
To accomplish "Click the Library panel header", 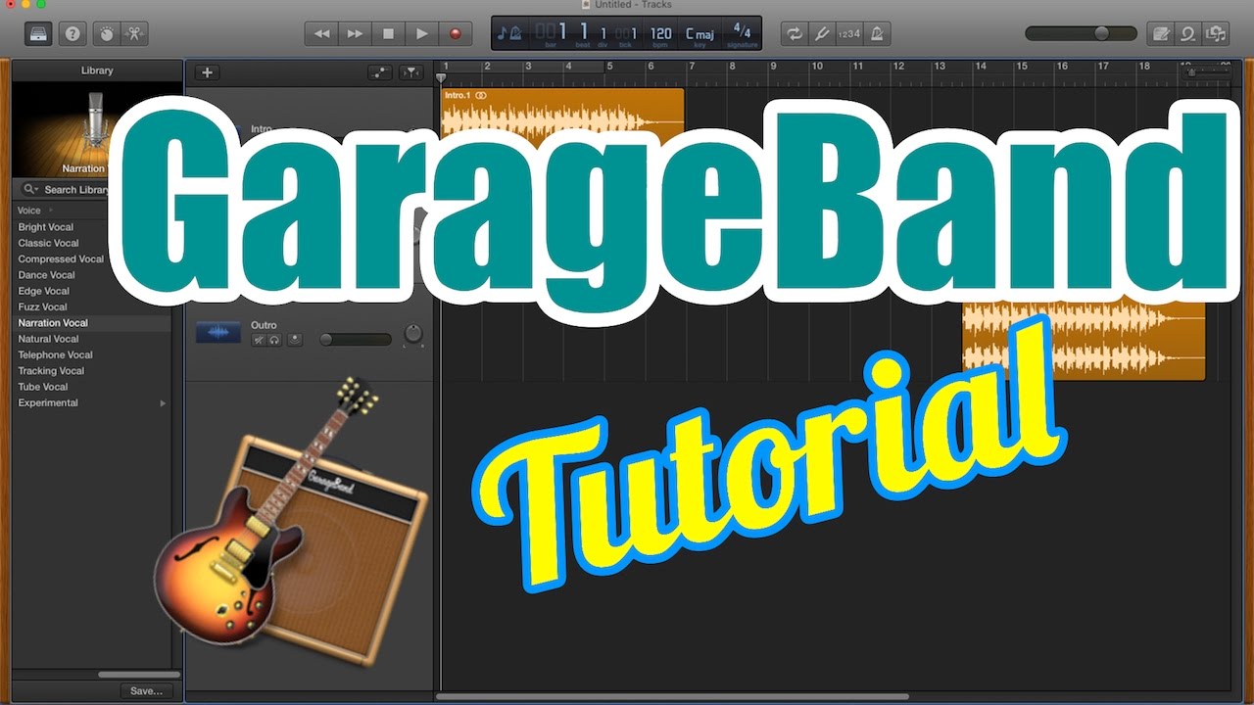I will pyautogui.click(x=97, y=70).
